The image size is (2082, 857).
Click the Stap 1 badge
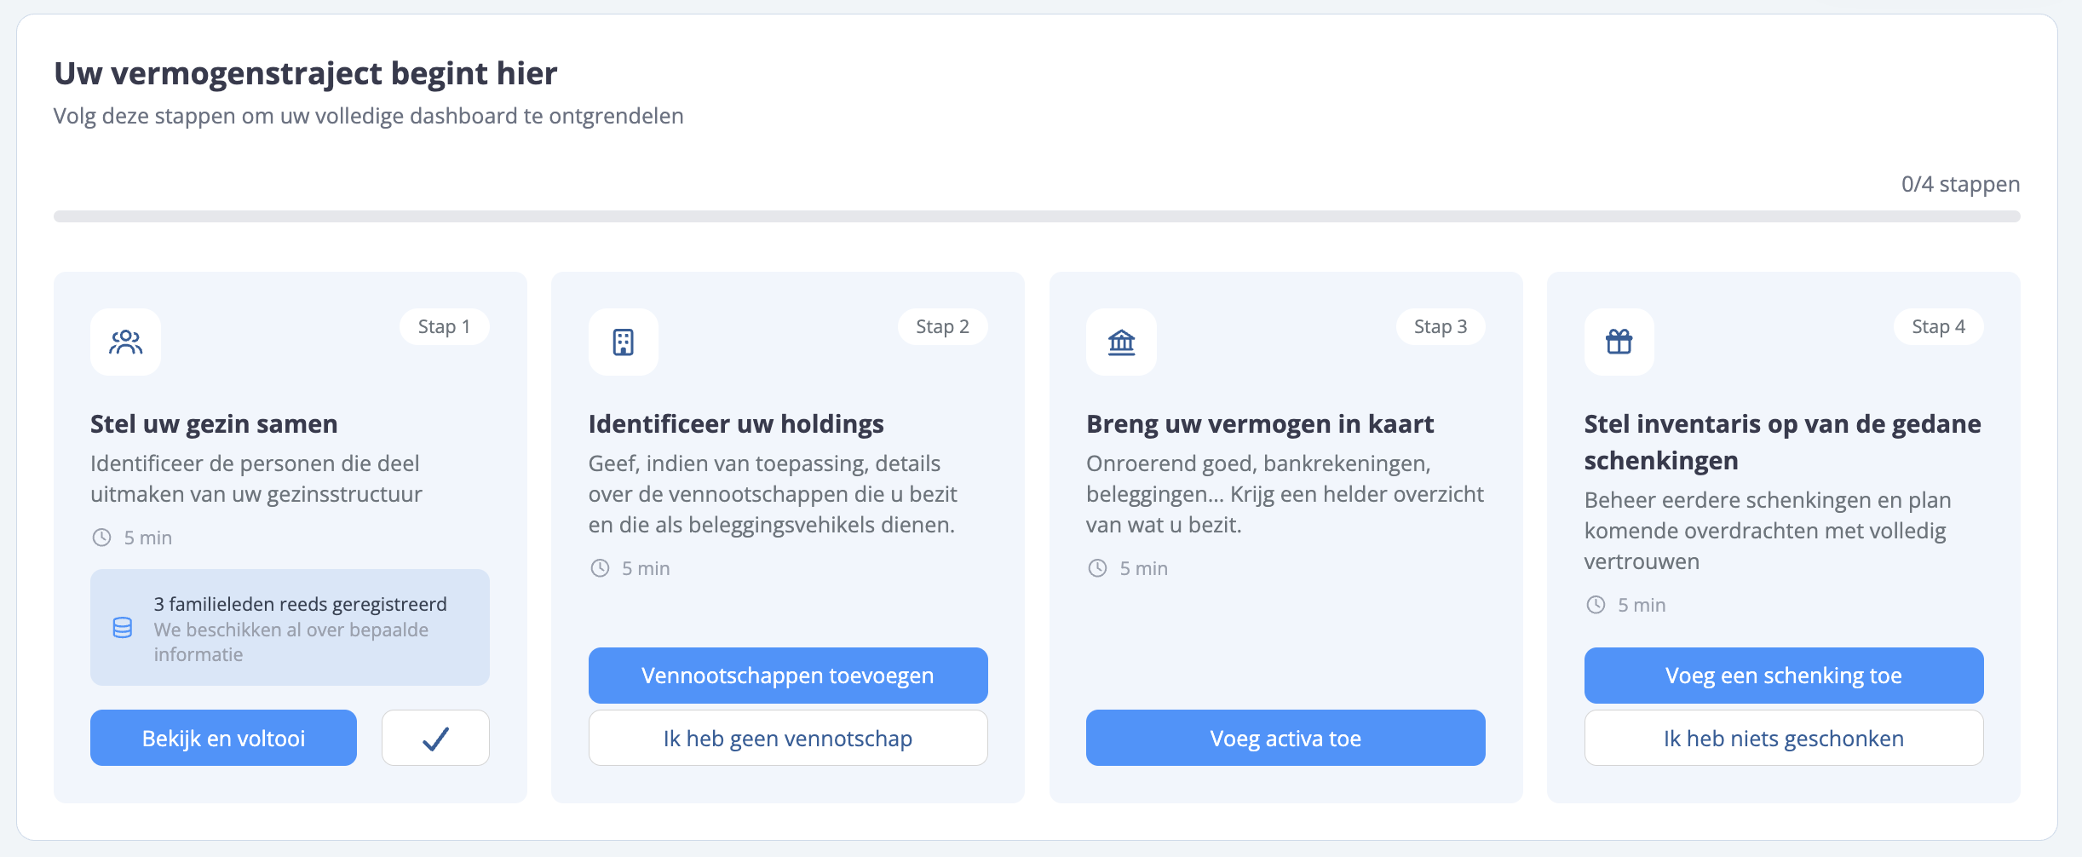(444, 327)
